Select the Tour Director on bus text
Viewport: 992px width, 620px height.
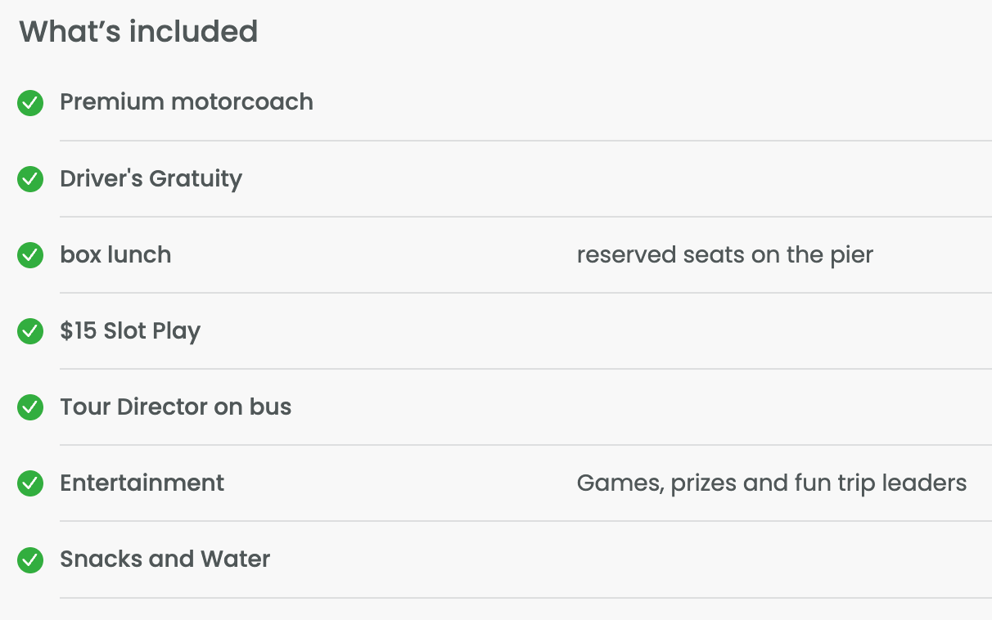point(176,407)
